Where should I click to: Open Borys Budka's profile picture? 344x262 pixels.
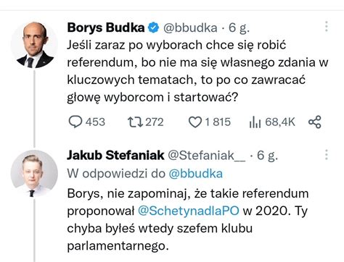tap(34, 45)
